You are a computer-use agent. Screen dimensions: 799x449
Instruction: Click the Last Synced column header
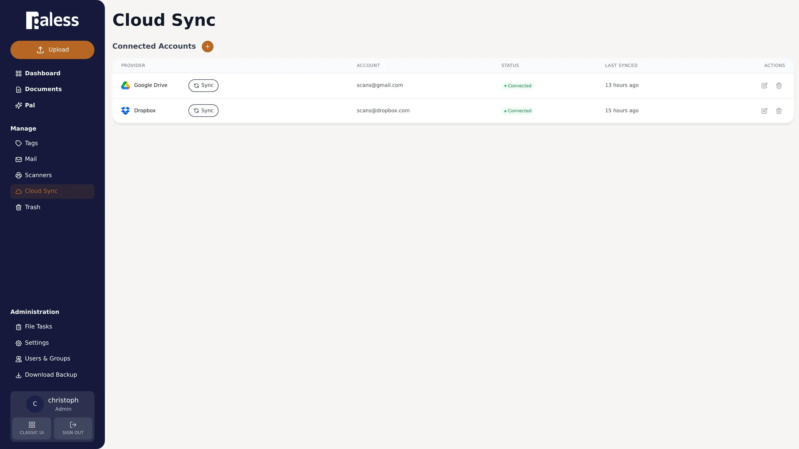[x=621, y=66]
